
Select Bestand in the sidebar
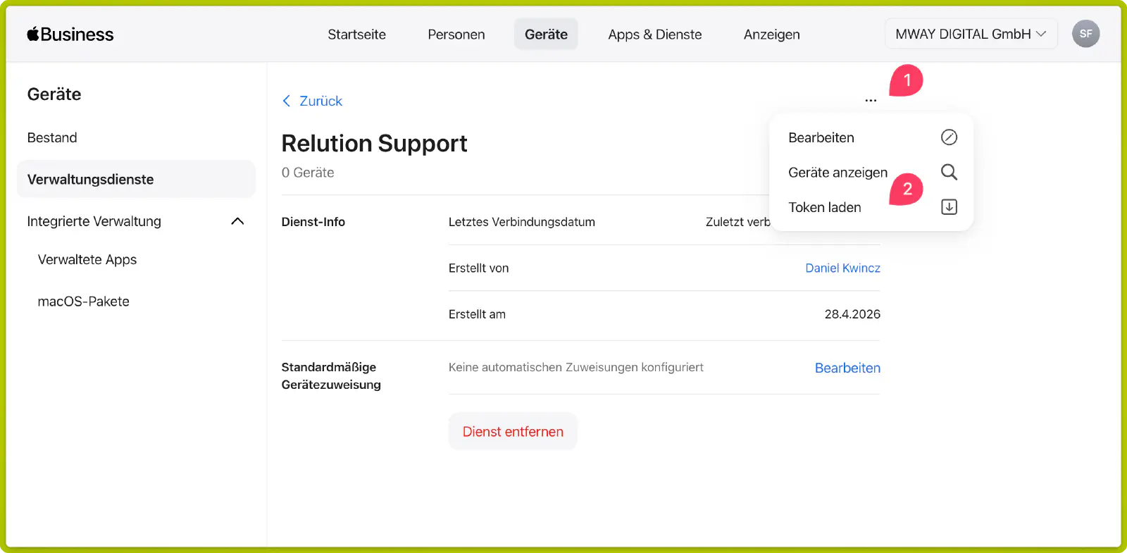pos(52,137)
